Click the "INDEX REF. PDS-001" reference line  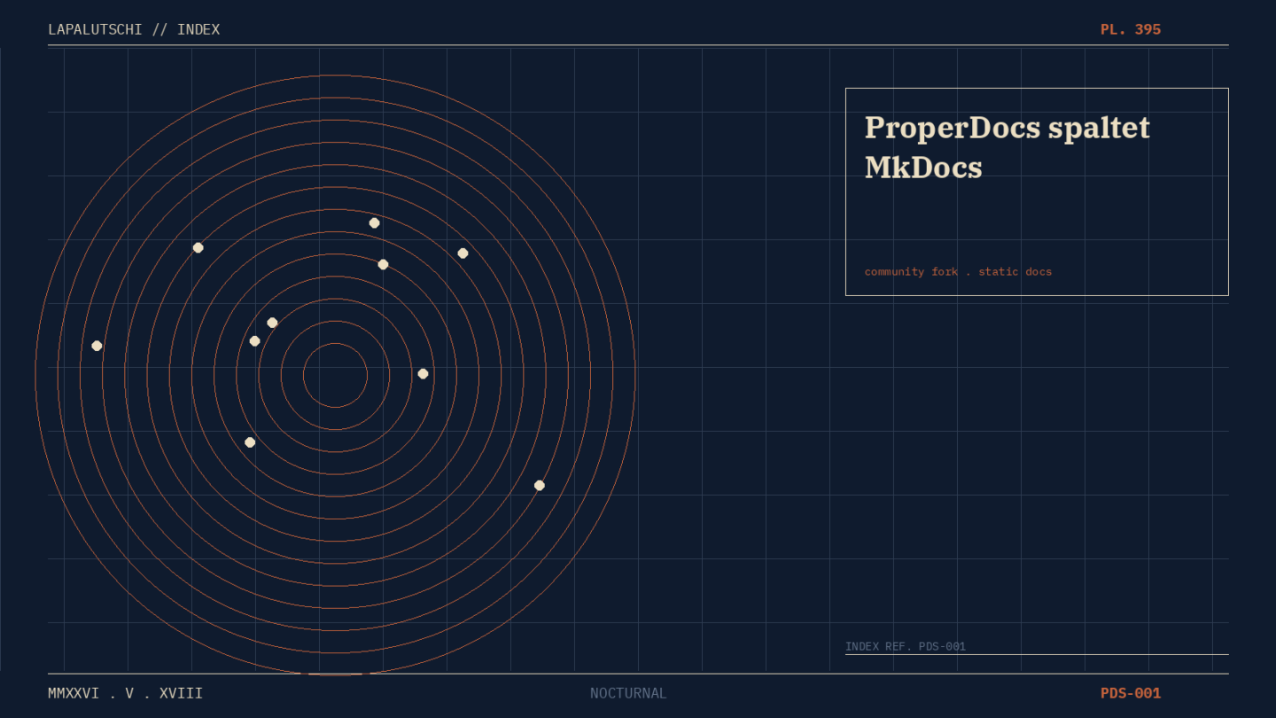pyautogui.click(x=906, y=646)
